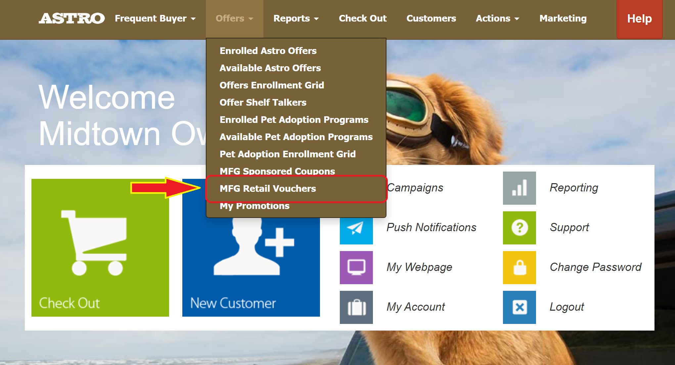675x365 pixels.
Task: Click the My Account briefcase icon
Action: point(356,307)
